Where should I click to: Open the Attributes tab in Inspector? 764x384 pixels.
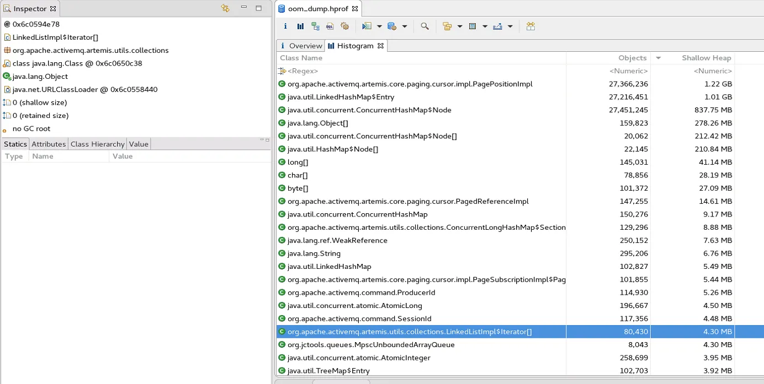coord(49,144)
